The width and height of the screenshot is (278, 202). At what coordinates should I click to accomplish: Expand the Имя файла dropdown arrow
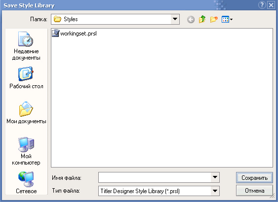(215, 177)
